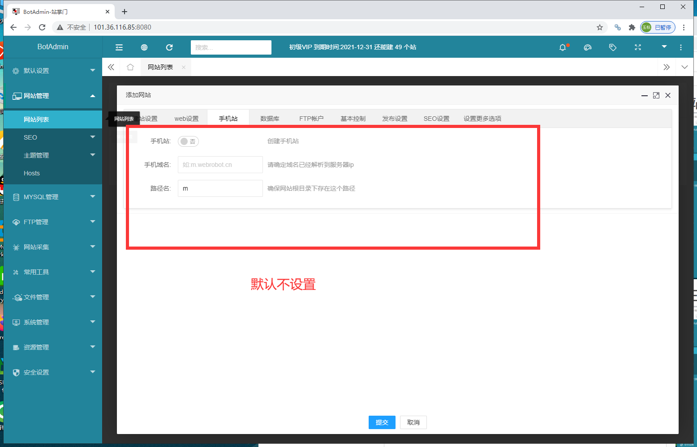
Task: Open Chrome profile 已暂停 button
Action: 658,27
